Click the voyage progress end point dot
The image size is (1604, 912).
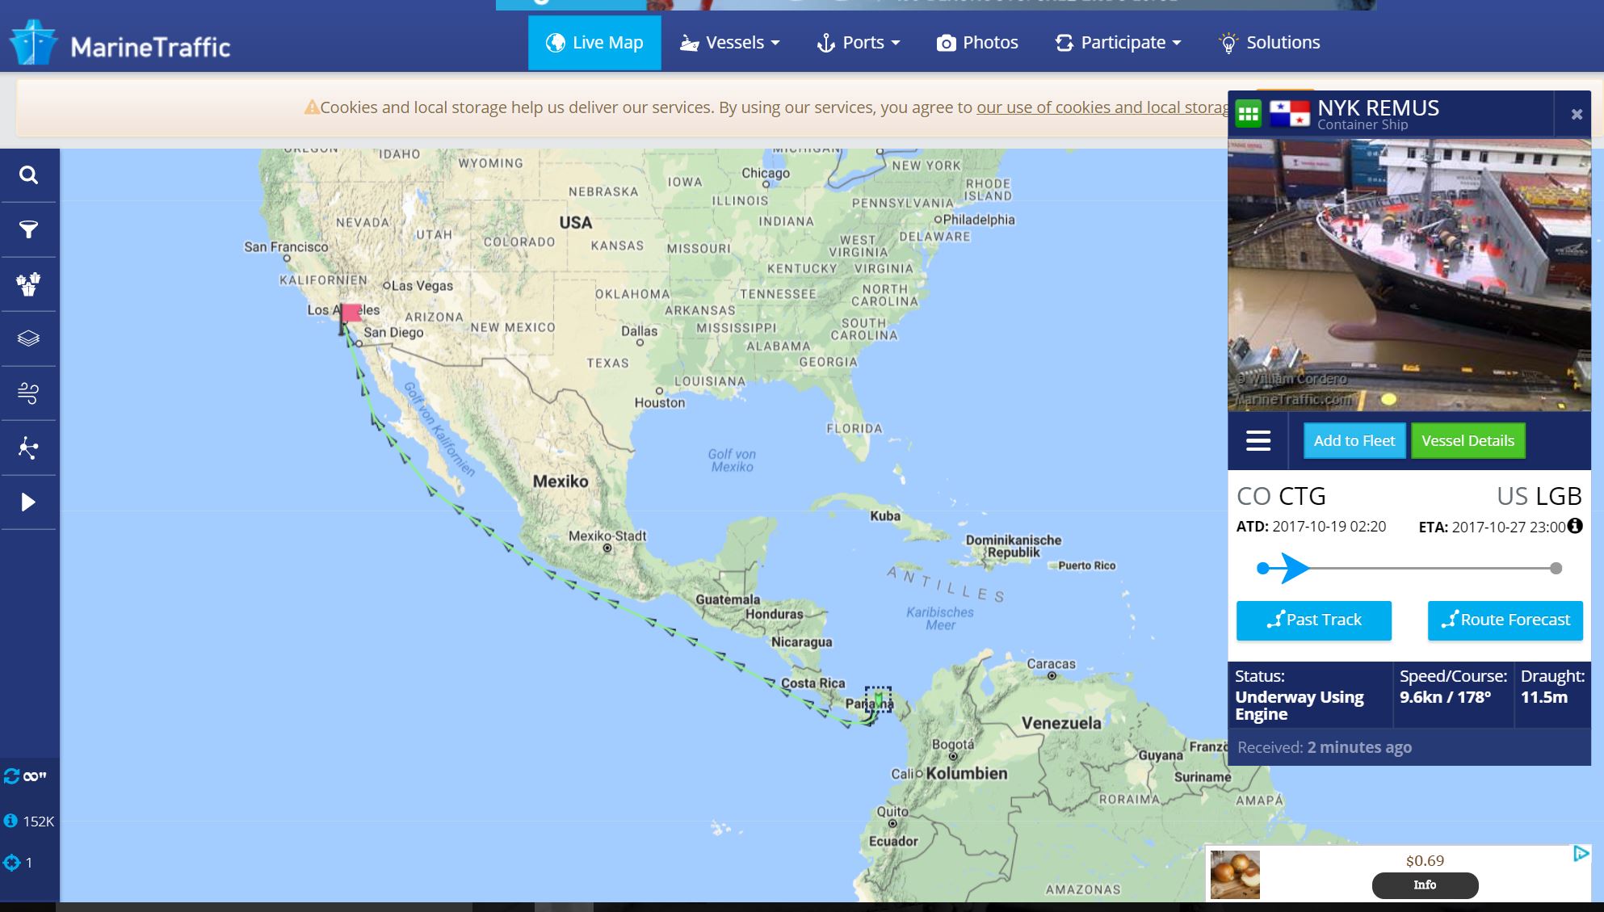1556,568
